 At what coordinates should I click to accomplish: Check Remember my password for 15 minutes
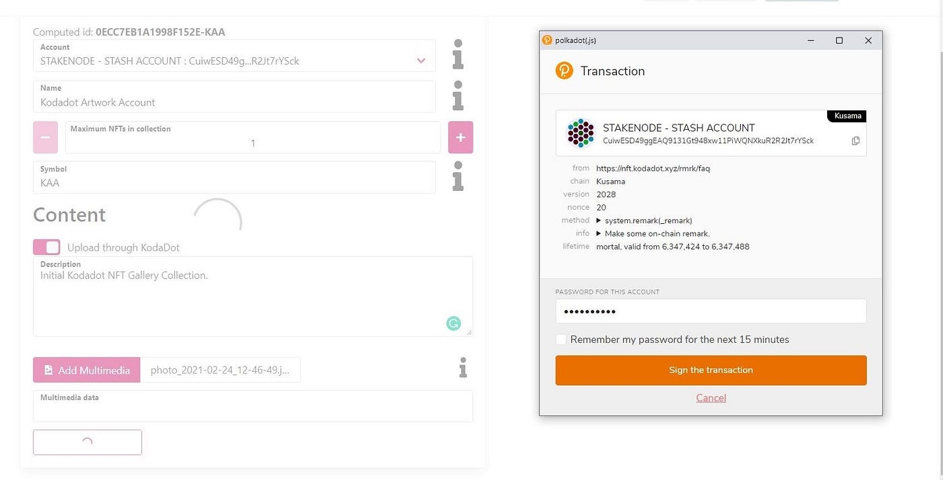point(561,339)
